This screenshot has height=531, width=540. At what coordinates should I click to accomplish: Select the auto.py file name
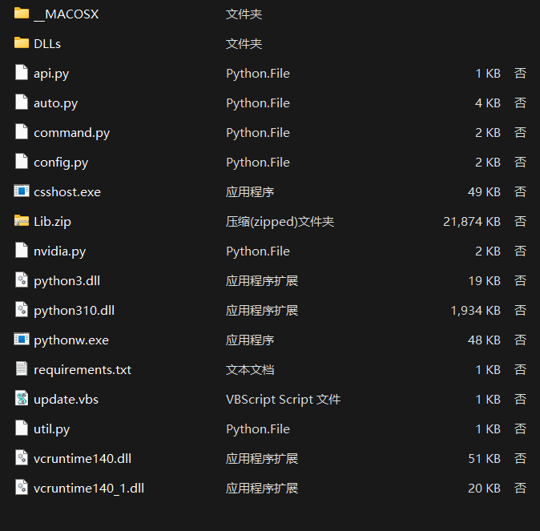click(x=56, y=103)
